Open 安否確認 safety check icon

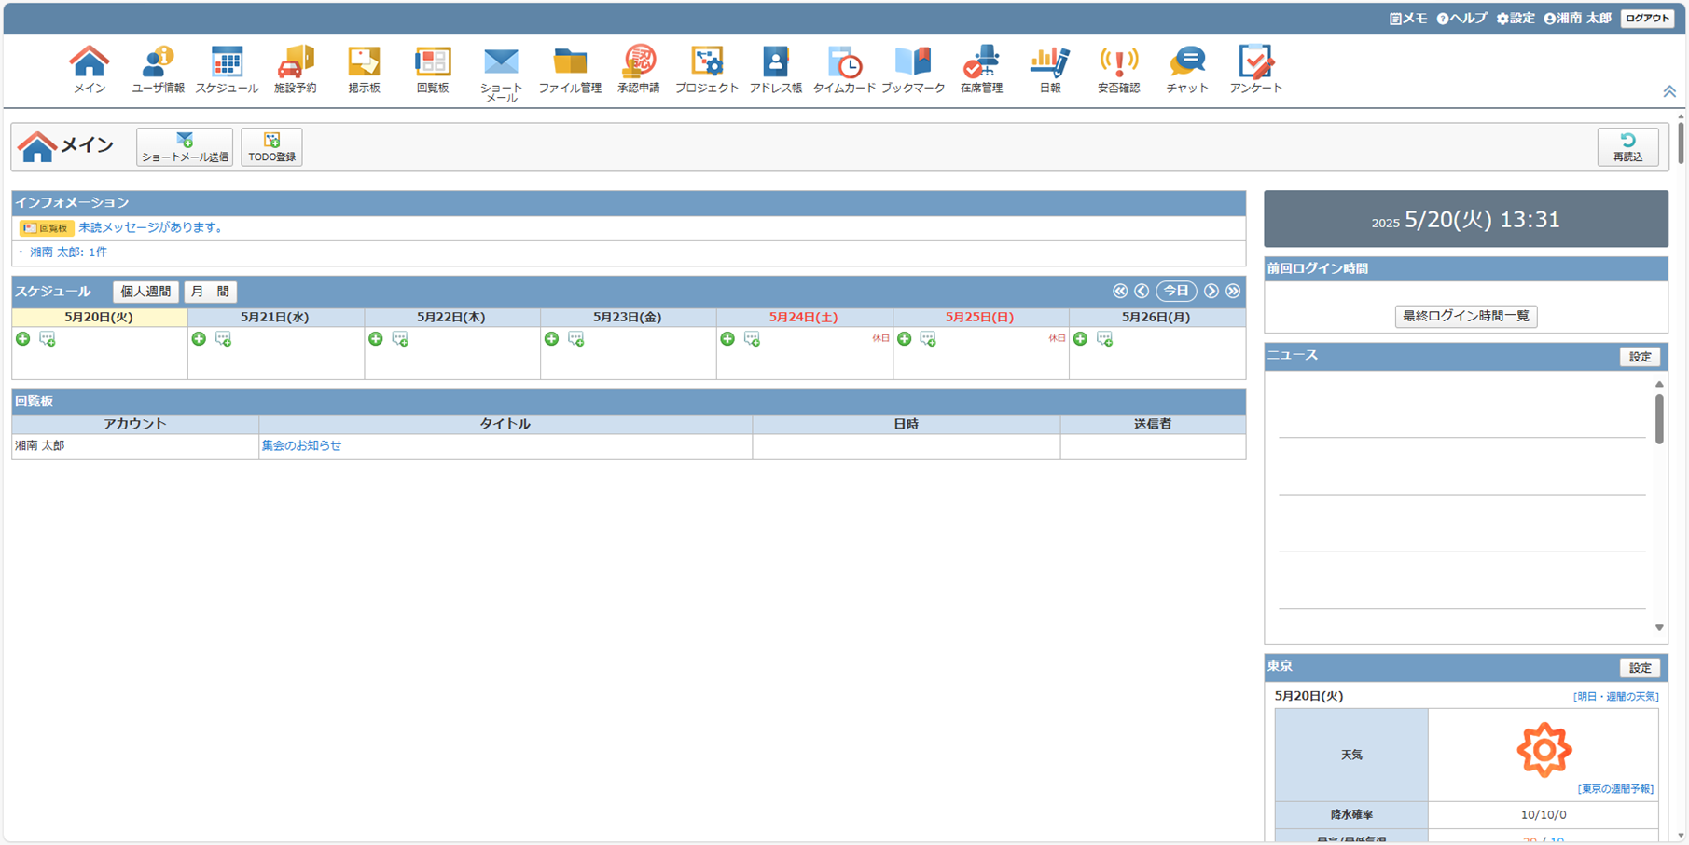(x=1118, y=70)
